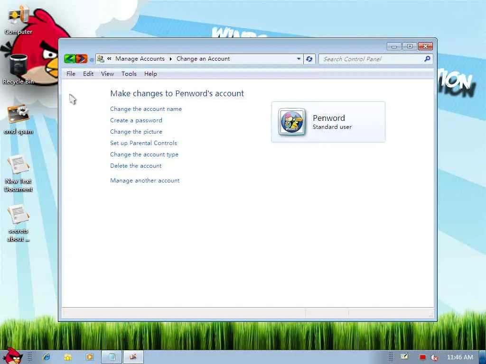Click the Change an Account breadcrumb
The image size is (486, 364).
click(203, 59)
